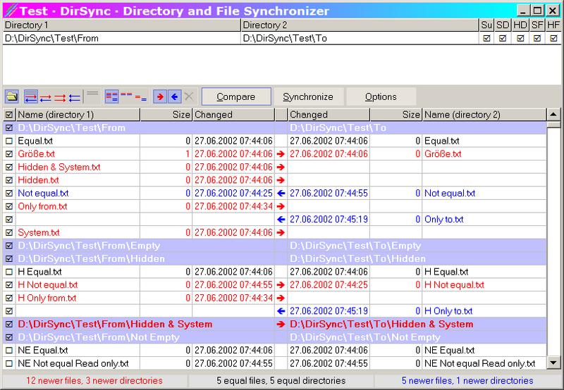Viewport: 564px width, 390px height.
Task: Toggle the HF checkbox for directory pair
Action: coord(553,38)
